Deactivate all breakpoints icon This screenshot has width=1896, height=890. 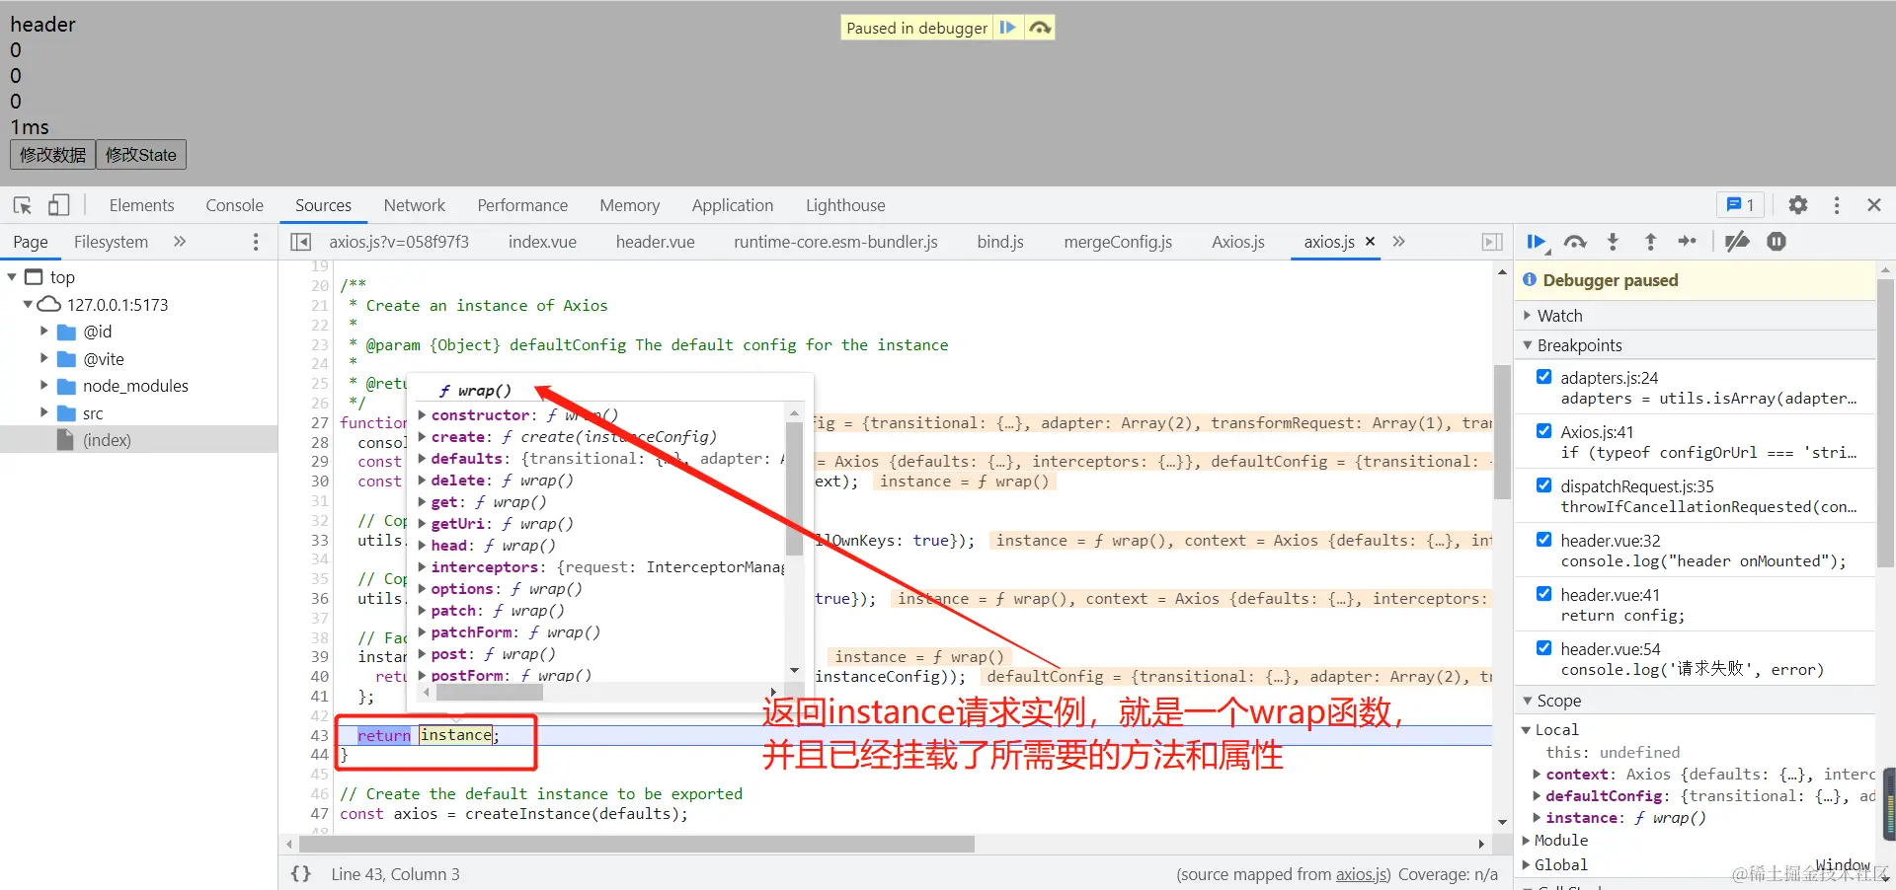coord(1737,242)
